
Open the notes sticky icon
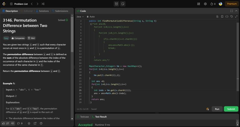coord(123,4)
